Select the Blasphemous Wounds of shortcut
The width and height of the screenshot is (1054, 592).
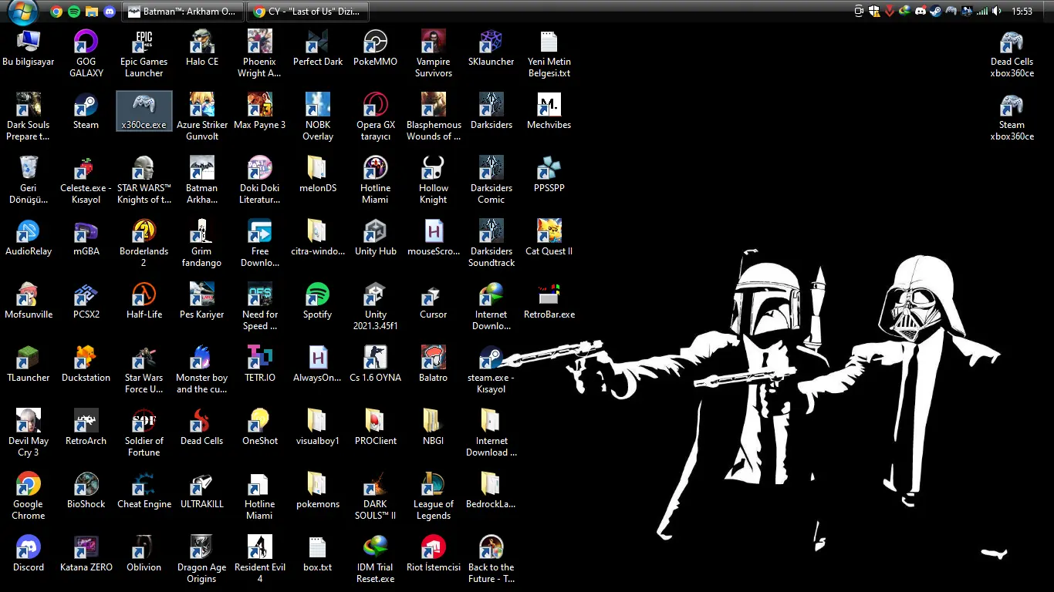click(434, 116)
